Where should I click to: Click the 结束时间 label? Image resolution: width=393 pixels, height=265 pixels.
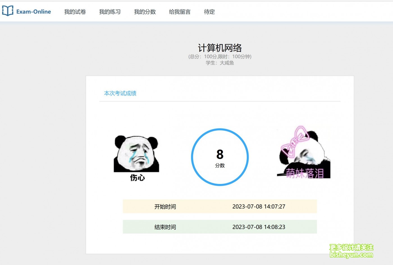tap(165, 227)
